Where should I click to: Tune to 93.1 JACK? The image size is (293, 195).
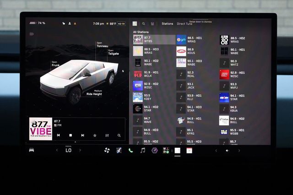tap(197, 86)
